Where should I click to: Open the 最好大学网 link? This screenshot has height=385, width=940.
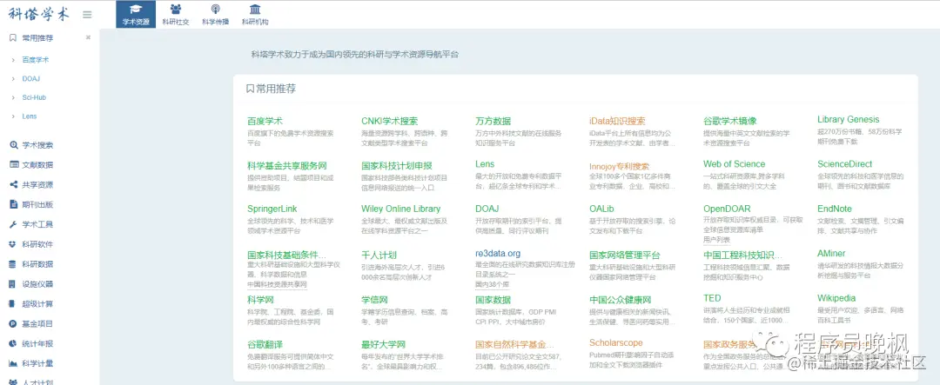(383, 345)
